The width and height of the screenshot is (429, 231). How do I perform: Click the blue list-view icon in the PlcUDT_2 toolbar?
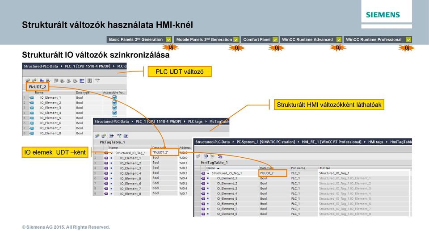click(x=82, y=80)
